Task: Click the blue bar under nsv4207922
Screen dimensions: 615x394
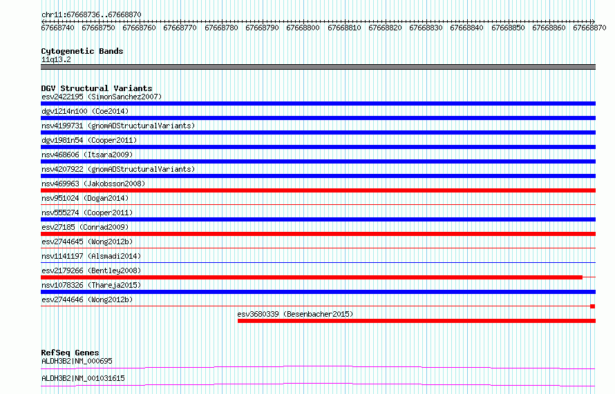Action: pyautogui.click(x=318, y=176)
